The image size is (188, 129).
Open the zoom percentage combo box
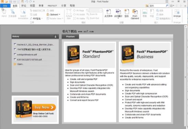[96, 11]
